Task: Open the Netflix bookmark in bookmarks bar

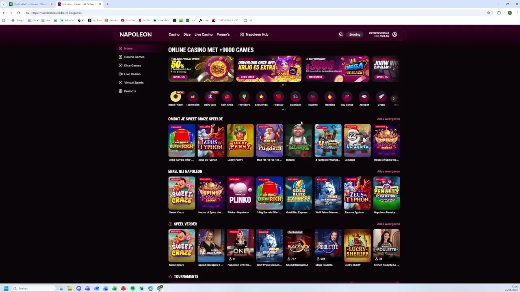Action: [x=144, y=20]
